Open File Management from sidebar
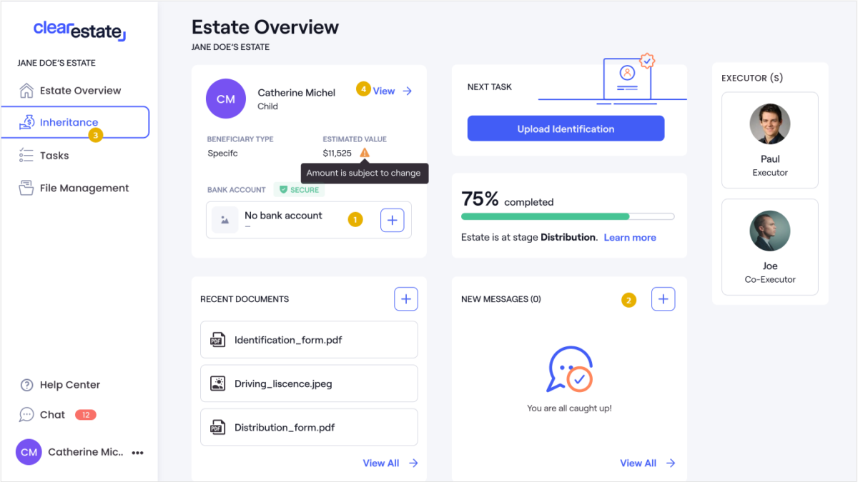Image resolution: width=858 pixels, height=482 pixels. tap(84, 189)
